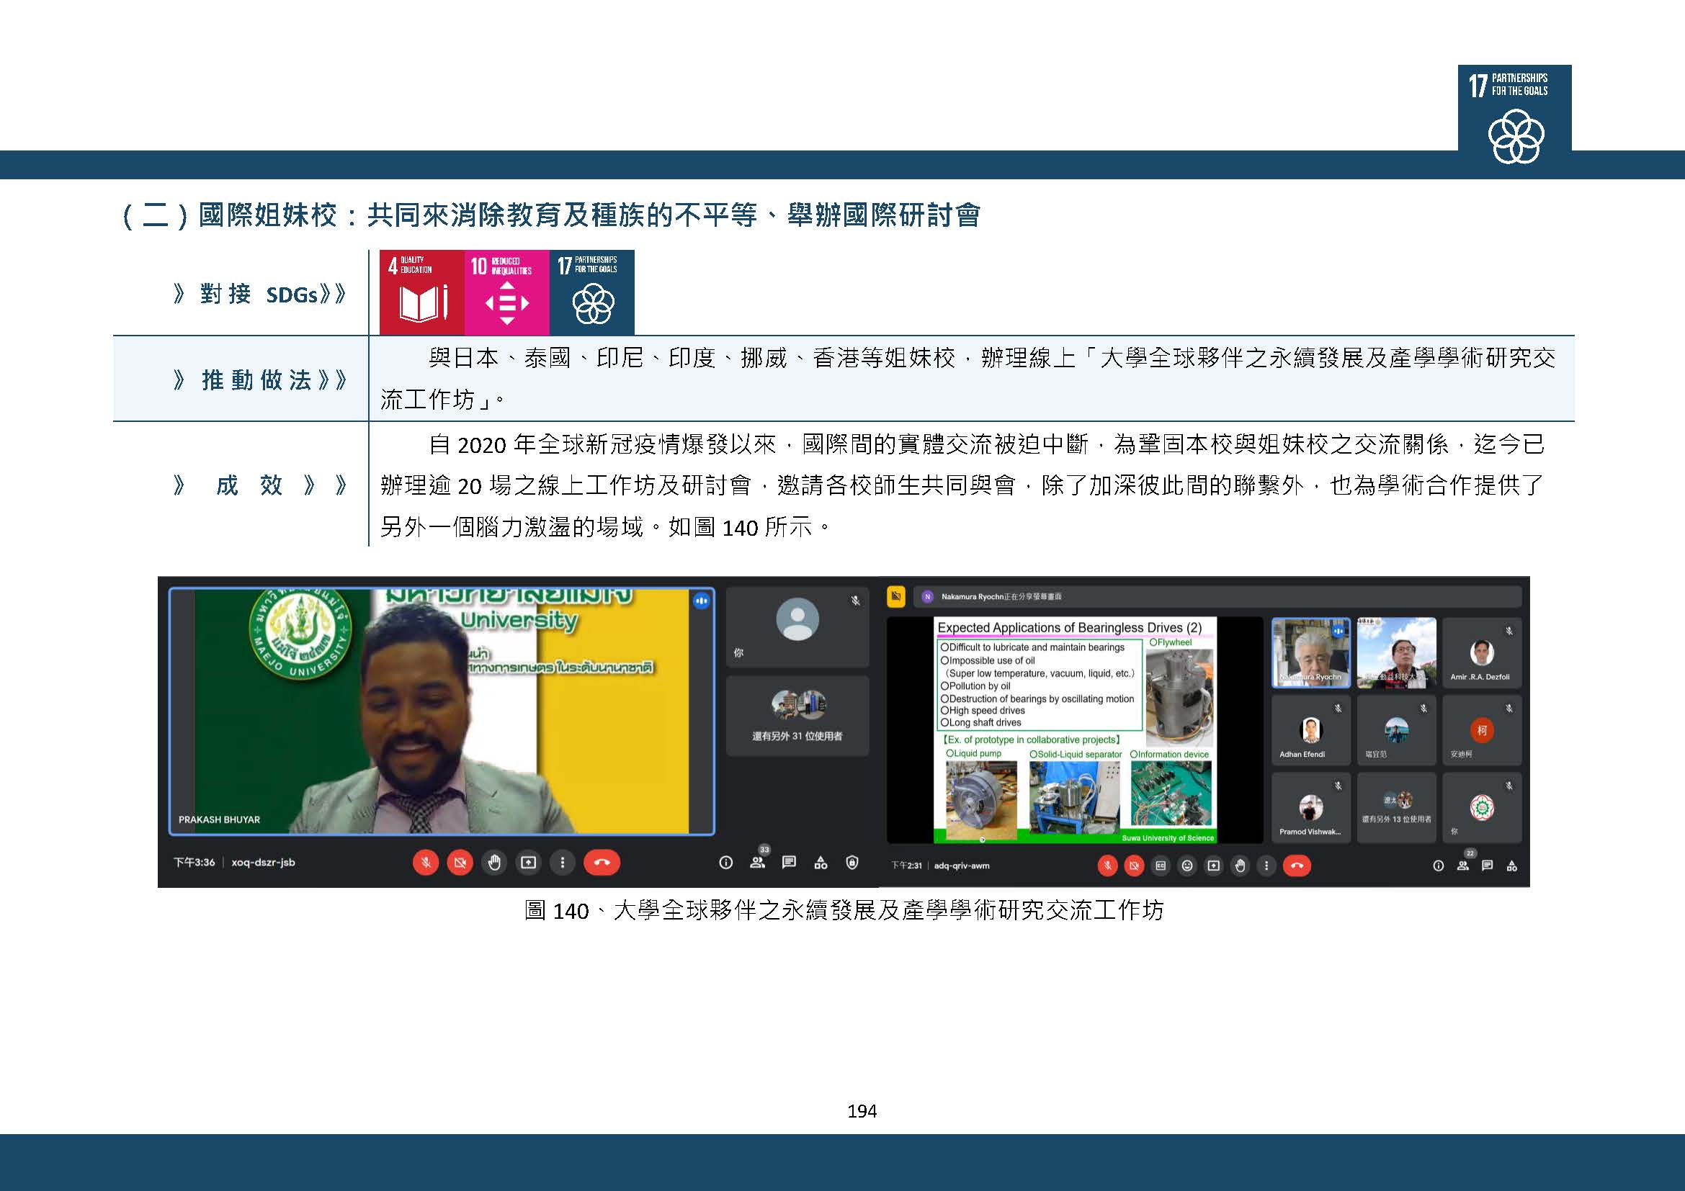Viewport: 1685px width, 1191px height.
Task: Open chat panel in adq-qriv-awm meeting
Action: (1487, 866)
